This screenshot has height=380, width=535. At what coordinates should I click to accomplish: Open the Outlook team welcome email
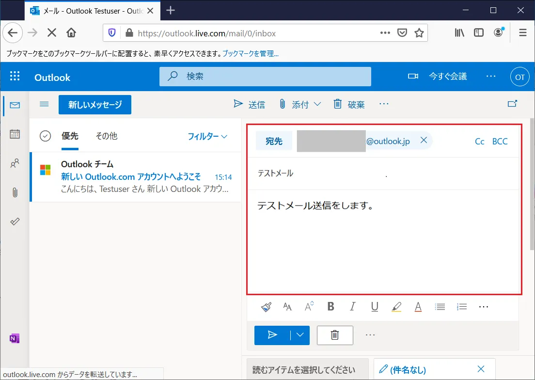coord(136,177)
